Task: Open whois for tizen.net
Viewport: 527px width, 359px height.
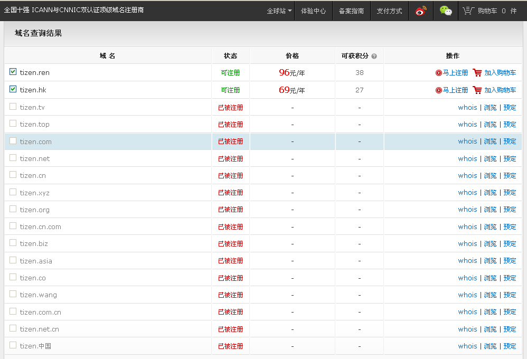Action: click(467, 159)
